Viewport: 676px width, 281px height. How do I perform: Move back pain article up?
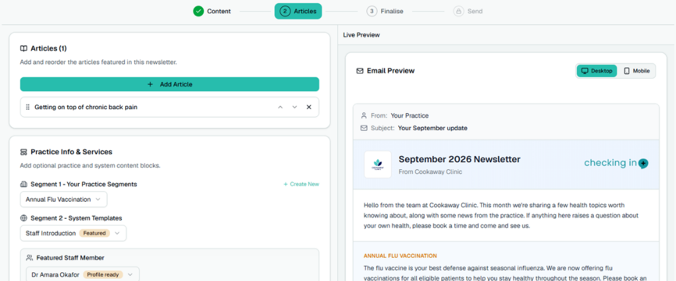(280, 107)
